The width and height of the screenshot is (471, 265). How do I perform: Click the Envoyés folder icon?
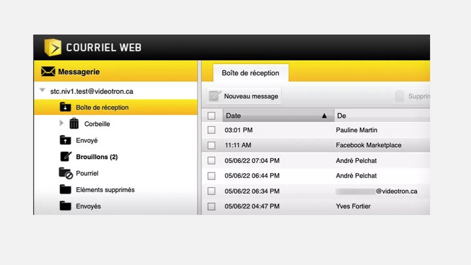tap(66, 206)
